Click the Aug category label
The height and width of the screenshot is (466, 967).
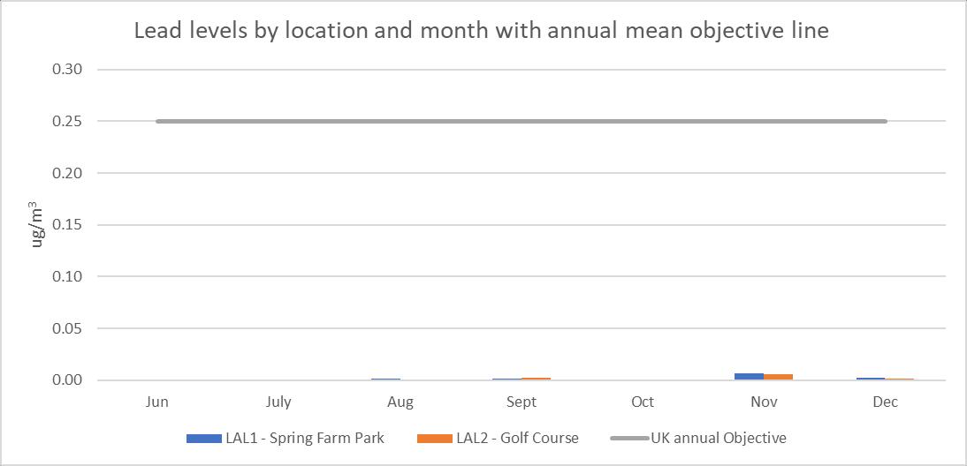click(400, 402)
